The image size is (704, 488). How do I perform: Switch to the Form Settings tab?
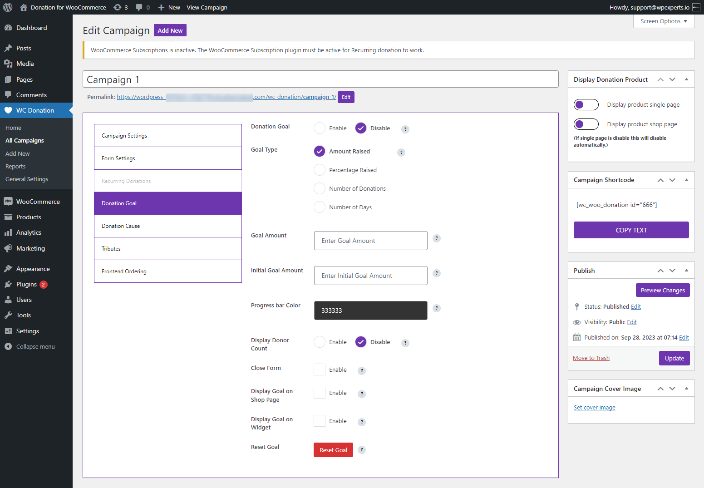[x=168, y=158]
